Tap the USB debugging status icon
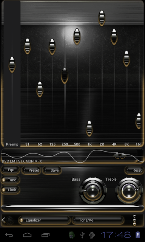This screenshot has width=145, height=242. tap(82, 235)
